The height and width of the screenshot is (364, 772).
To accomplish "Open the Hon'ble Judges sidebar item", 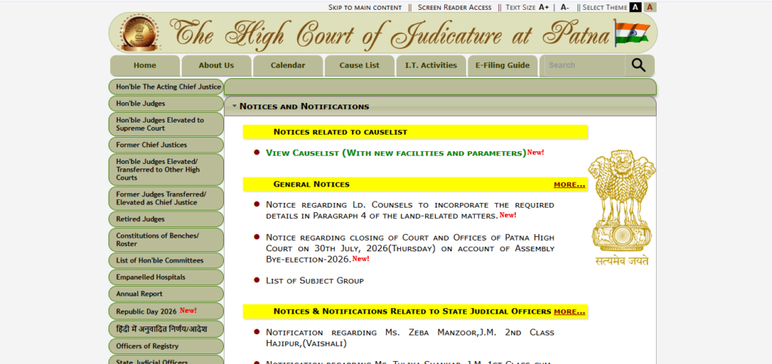I will [x=166, y=104].
